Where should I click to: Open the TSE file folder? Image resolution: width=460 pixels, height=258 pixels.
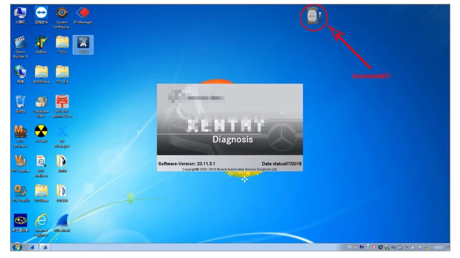tap(62, 75)
